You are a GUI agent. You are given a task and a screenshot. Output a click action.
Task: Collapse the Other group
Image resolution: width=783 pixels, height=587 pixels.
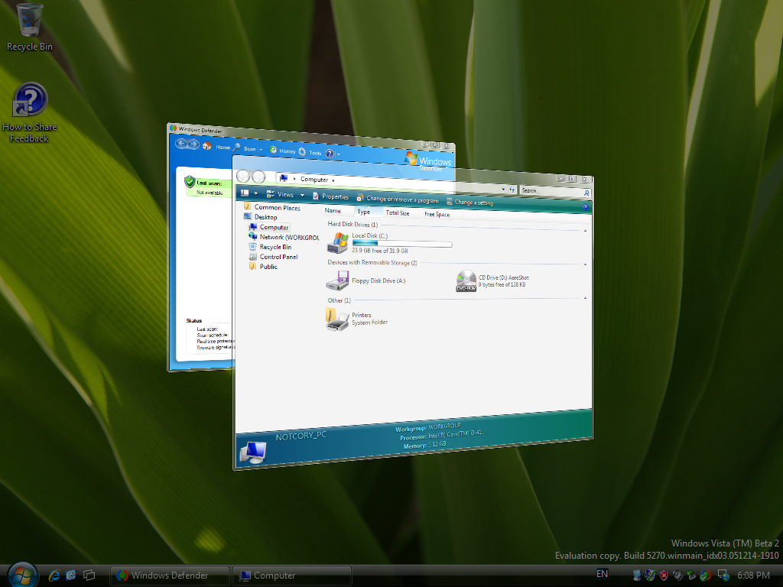(x=585, y=298)
